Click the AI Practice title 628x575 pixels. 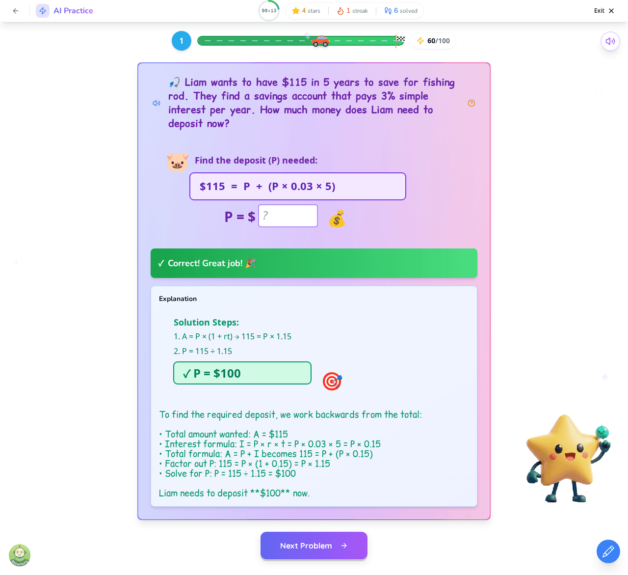point(73,11)
